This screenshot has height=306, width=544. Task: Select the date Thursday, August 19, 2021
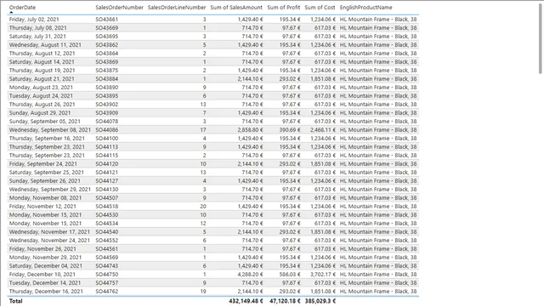[x=42, y=71]
